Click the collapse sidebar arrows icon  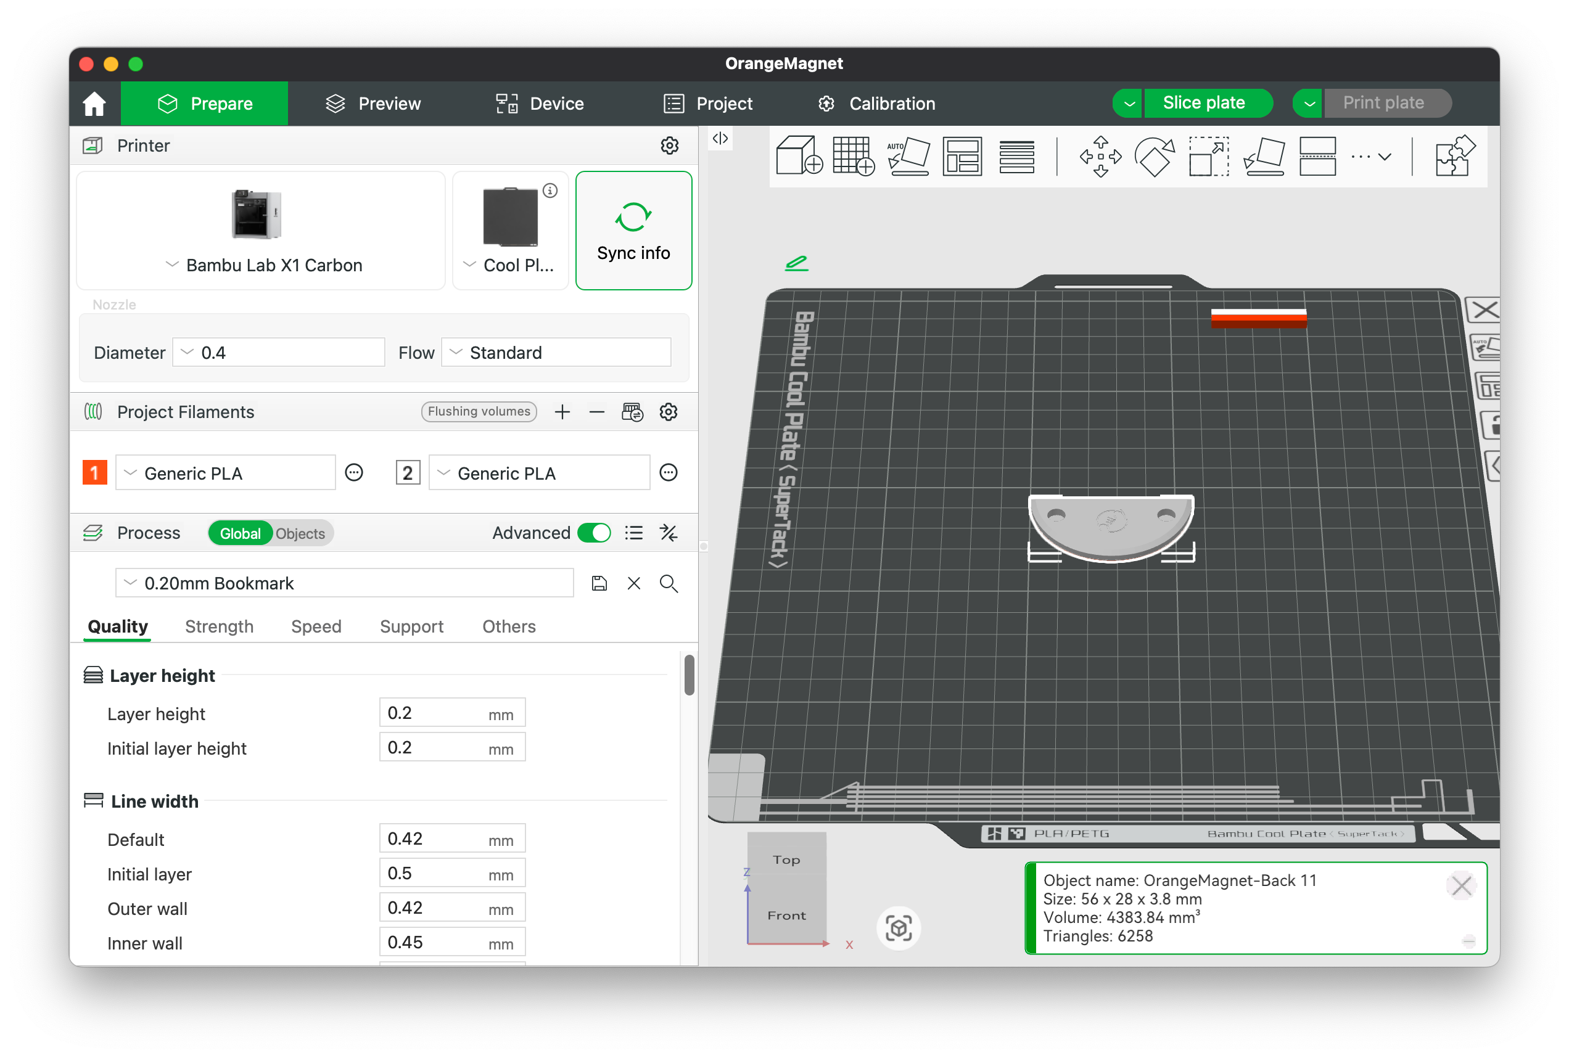click(x=720, y=138)
